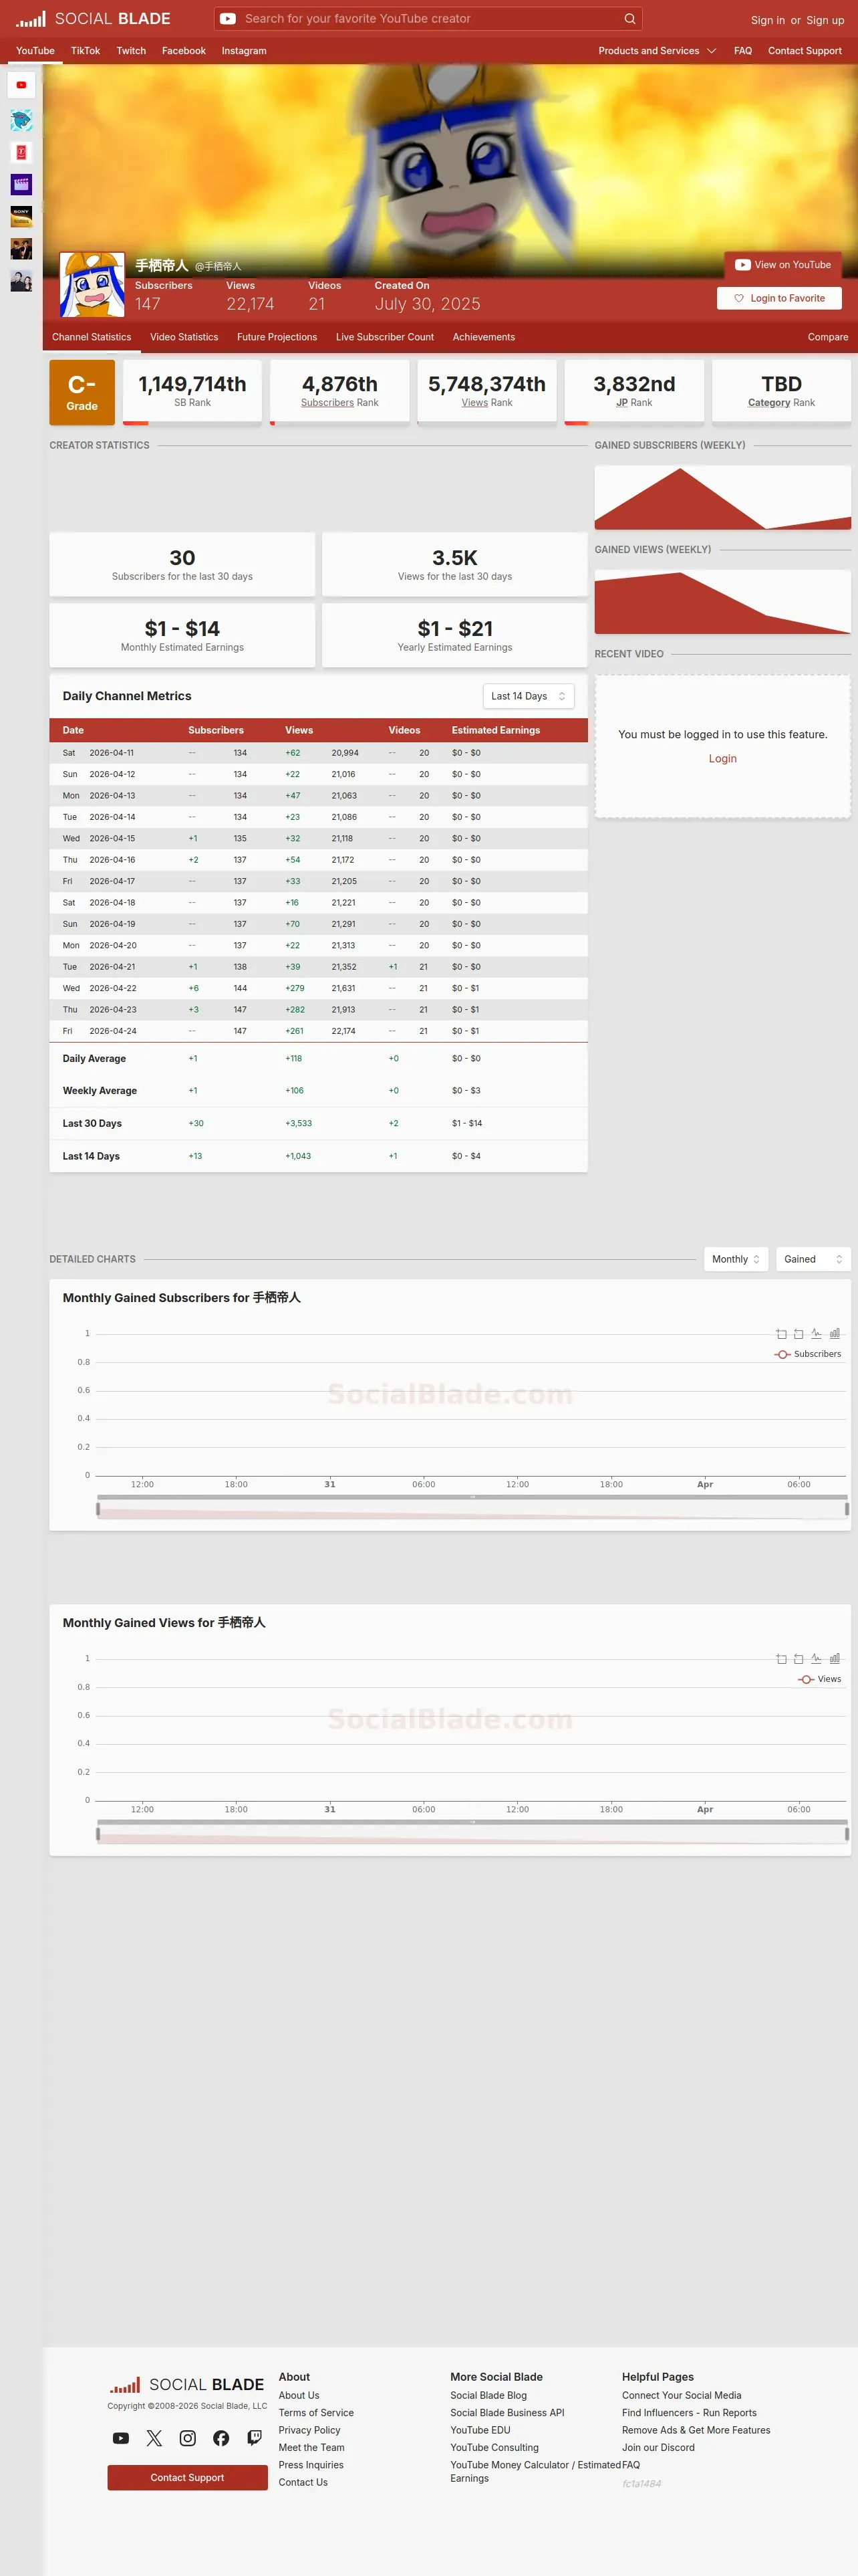Click the YouTube icon in left sidebar
The width and height of the screenshot is (858, 2576).
21,85
